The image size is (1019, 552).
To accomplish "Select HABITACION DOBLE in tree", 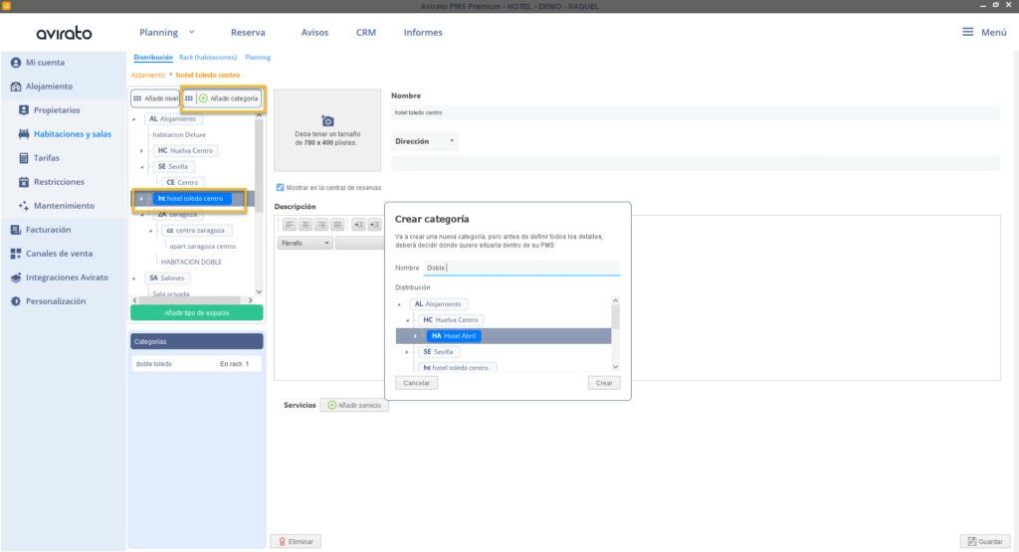I will (x=191, y=263).
